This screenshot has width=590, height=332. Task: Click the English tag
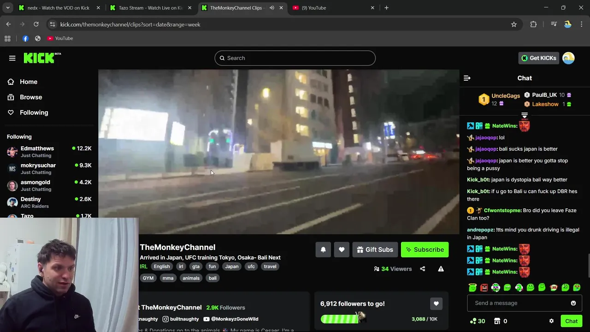[x=162, y=267]
